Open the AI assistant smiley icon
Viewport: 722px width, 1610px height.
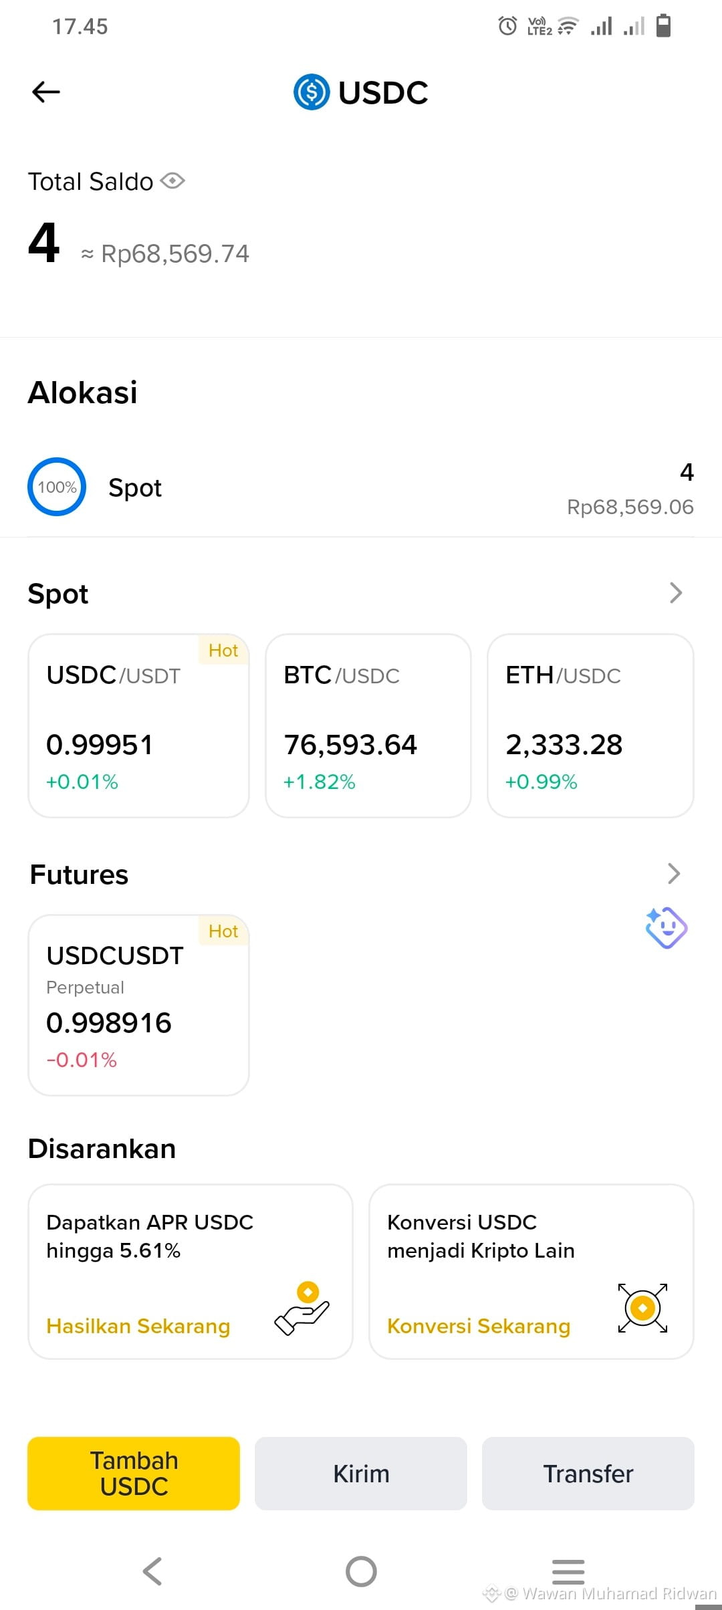tap(666, 927)
